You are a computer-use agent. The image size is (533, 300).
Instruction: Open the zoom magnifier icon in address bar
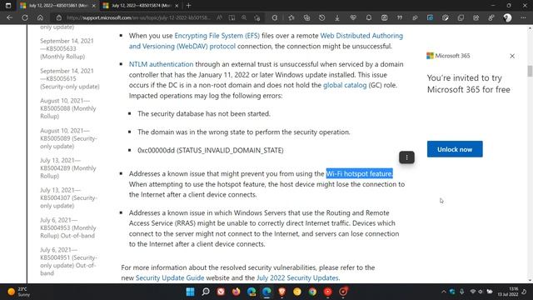click(x=244, y=17)
